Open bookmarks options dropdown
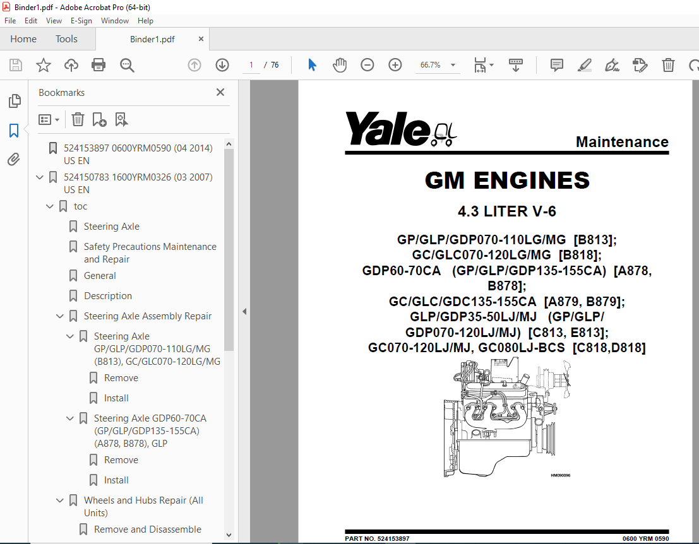 [49, 119]
